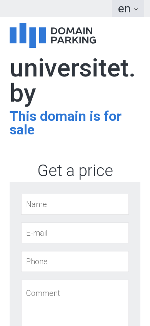Select the 'en' language label text
Screen dimensions: 150x326
[x=124, y=9]
